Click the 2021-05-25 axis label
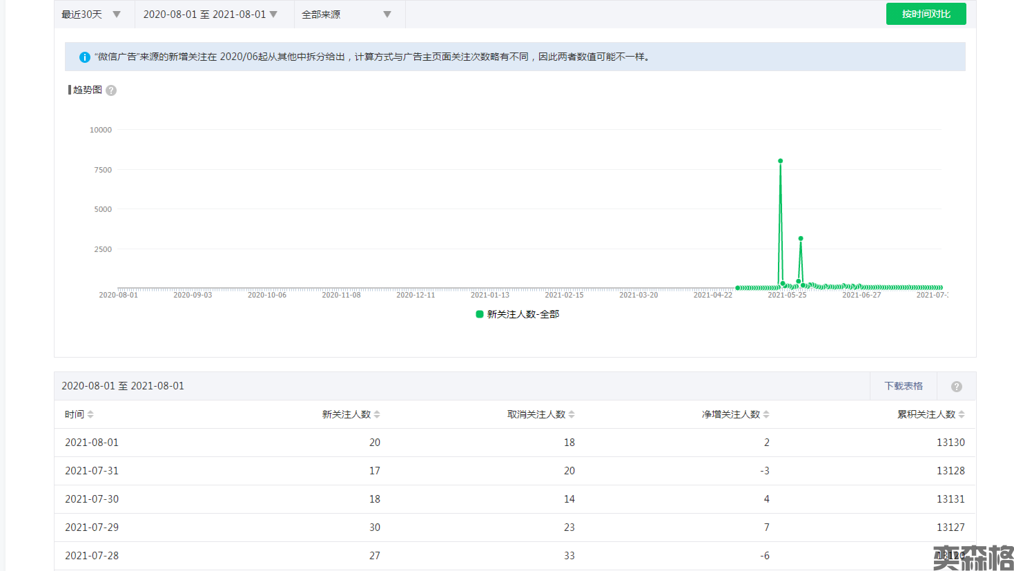1014x571 pixels. [787, 295]
